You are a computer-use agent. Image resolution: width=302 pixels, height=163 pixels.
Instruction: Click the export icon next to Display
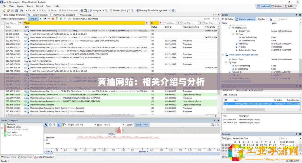point(270,19)
